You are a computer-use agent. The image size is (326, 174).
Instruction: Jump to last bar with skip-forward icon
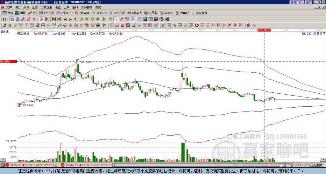pyautogui.click(x=59, y=19)
